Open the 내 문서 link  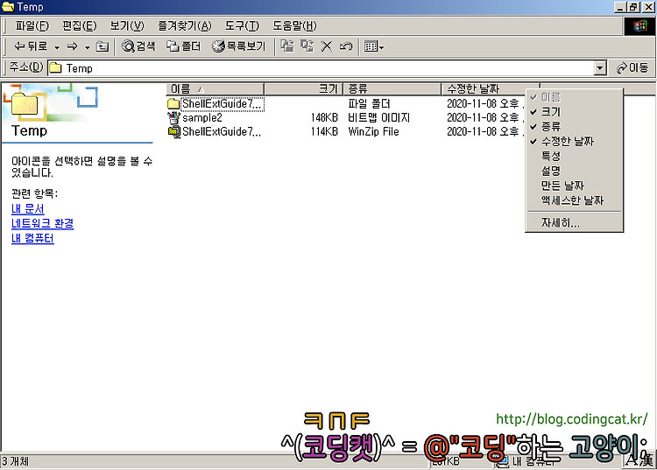pyautogui.click(x=28, y=209)
